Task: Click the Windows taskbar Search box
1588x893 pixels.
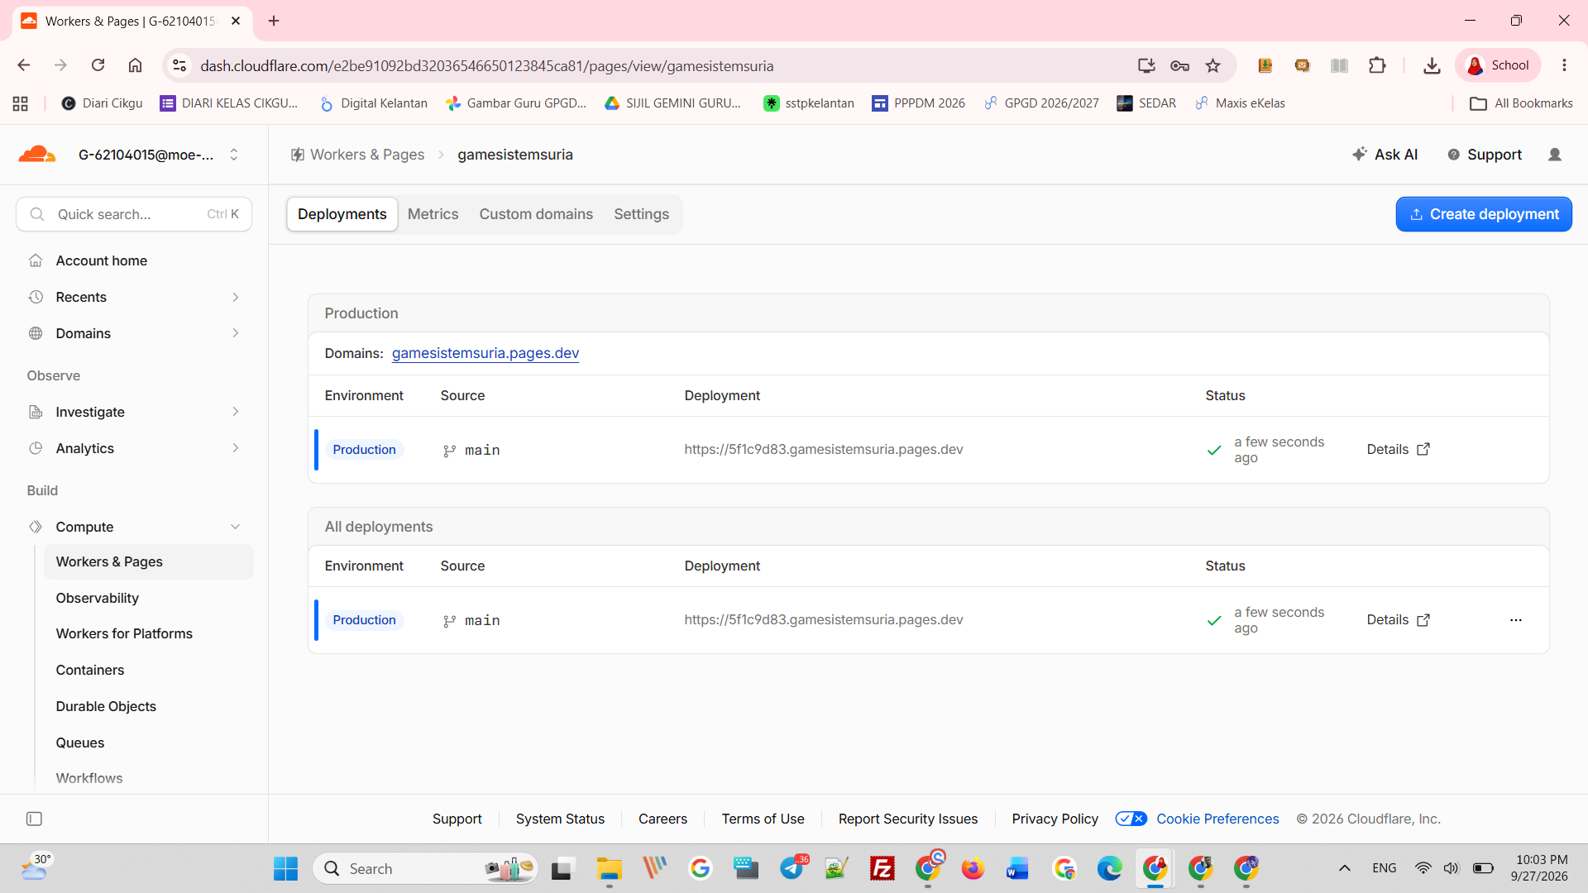Action: (x=425, y=868)
